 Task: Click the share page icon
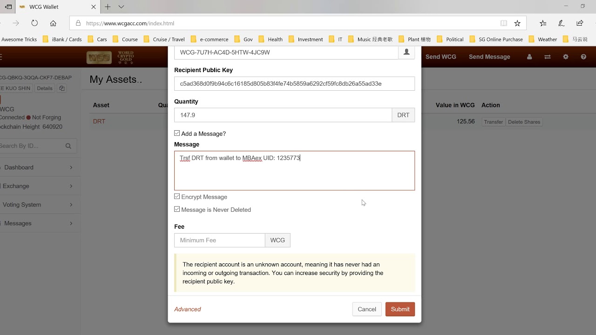pyautogui.click(x=580, y=23)
